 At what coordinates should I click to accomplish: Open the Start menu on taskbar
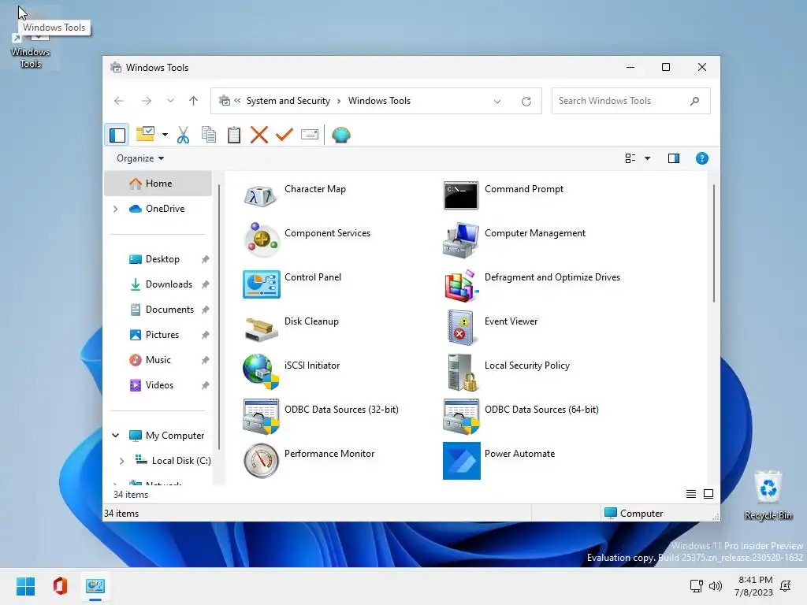pos(26,586)
